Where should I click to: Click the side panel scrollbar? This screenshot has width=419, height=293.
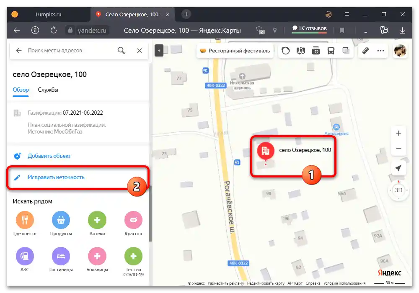point(150,213)
